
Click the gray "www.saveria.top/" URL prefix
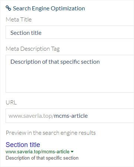pos(31,116)
